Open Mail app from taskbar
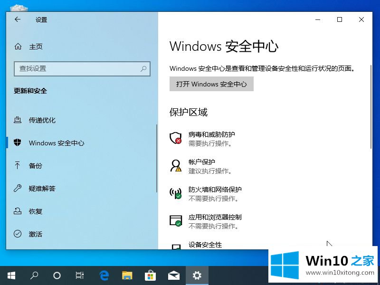This screenshot has height=285, width=380. (x=174, y=275)
